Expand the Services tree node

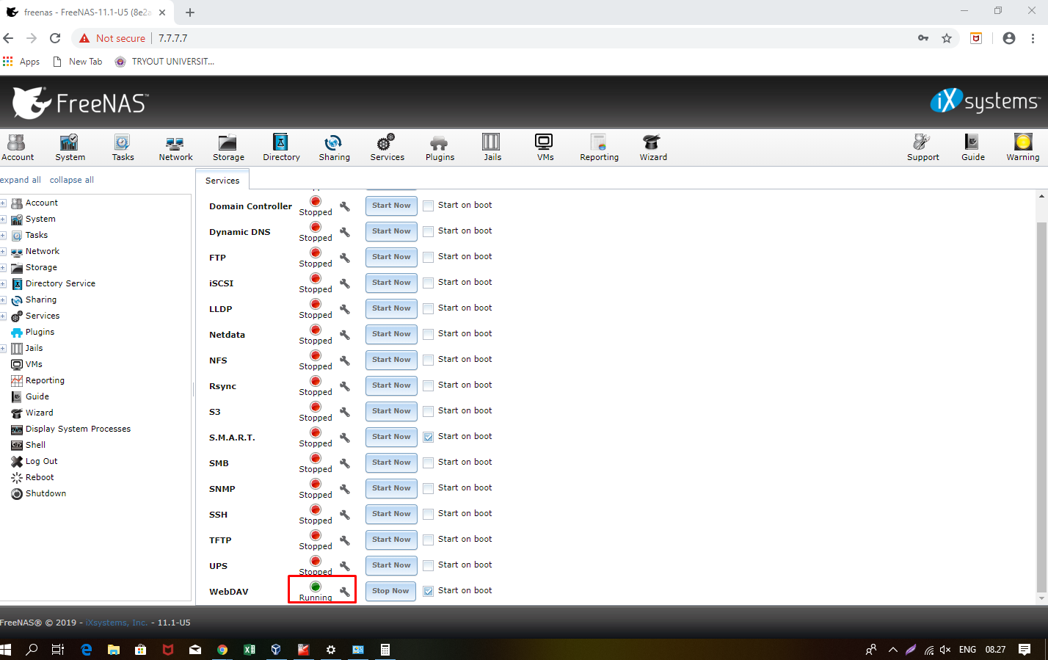[x=4, y=316]
